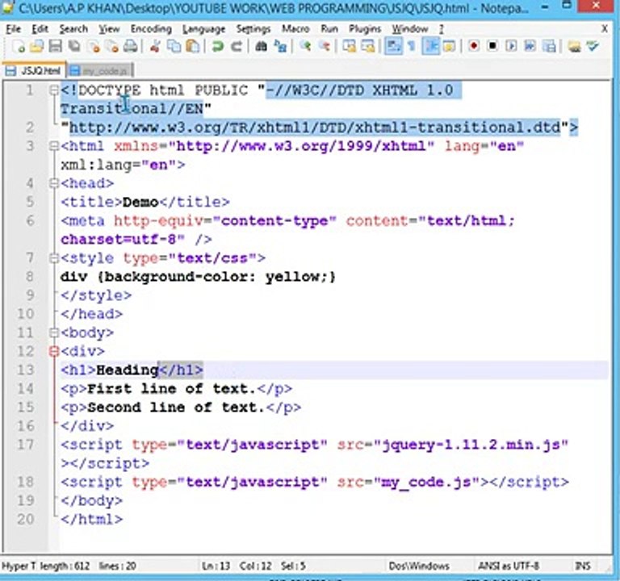Screen dimensions: 620x581
Task: Save the file with the floppy disk icon
Action: 56,47
